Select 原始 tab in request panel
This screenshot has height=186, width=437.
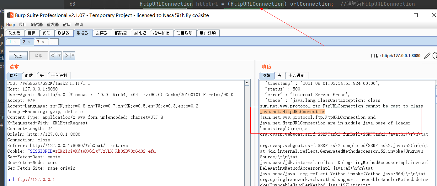pyautogui.click(x=14, y=75)
